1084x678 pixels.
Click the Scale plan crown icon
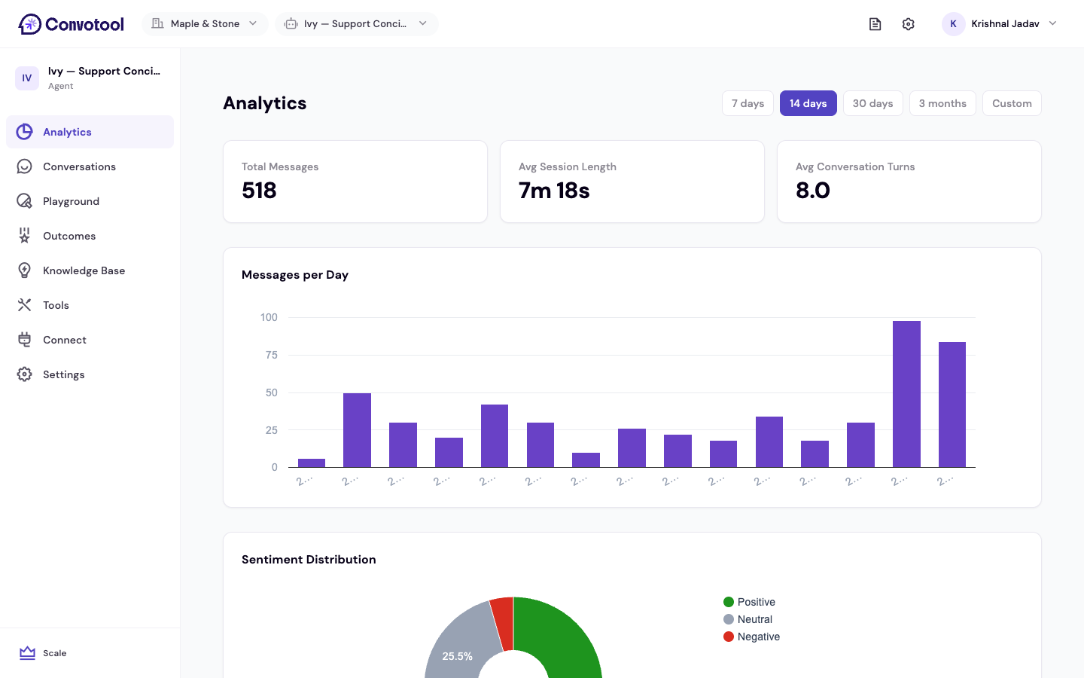28,653
